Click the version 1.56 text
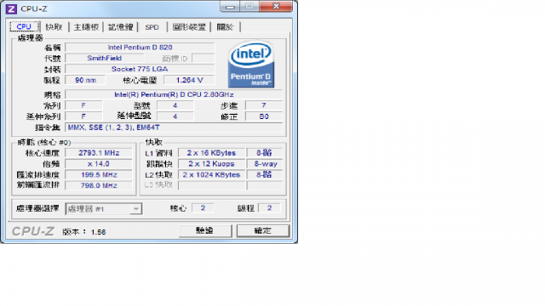 click(84, 232)
